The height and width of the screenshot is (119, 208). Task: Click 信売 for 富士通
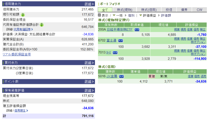point(196,39)
